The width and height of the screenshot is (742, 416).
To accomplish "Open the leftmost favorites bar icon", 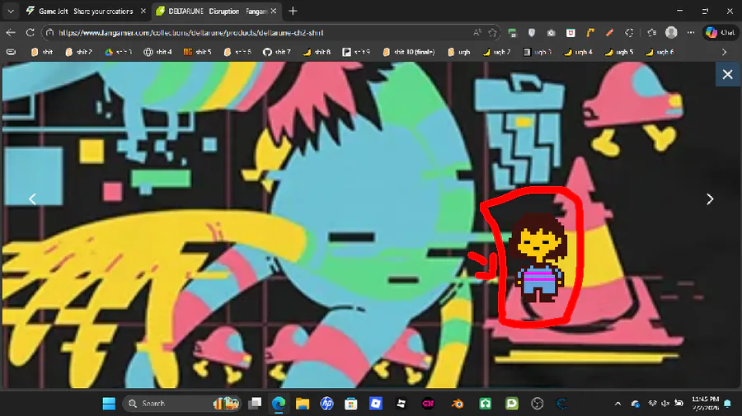I will (x=11, y=52).
